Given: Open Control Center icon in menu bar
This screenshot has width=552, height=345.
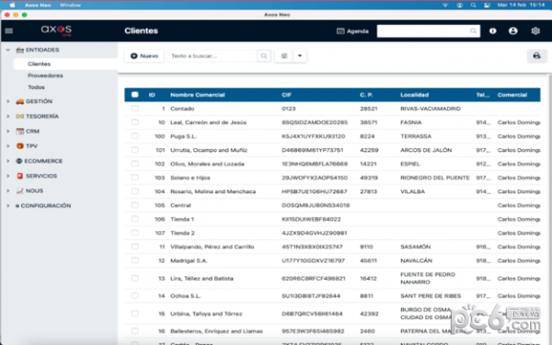Looking at the screenshot, I should (487, 6).
